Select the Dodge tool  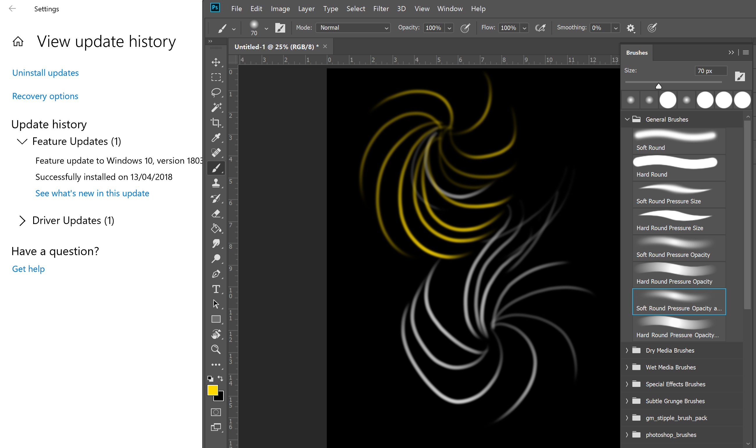click(x=216, y=259)
